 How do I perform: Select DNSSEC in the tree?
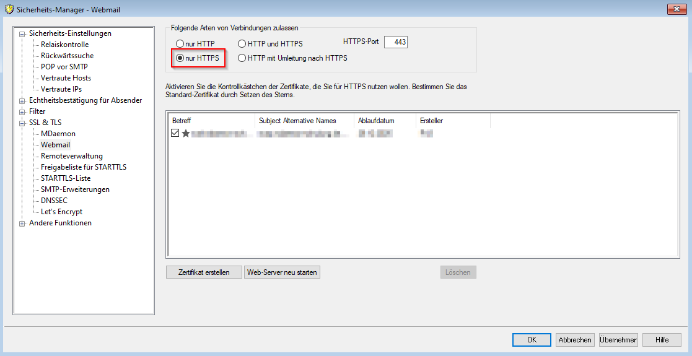tap(54, 201)
